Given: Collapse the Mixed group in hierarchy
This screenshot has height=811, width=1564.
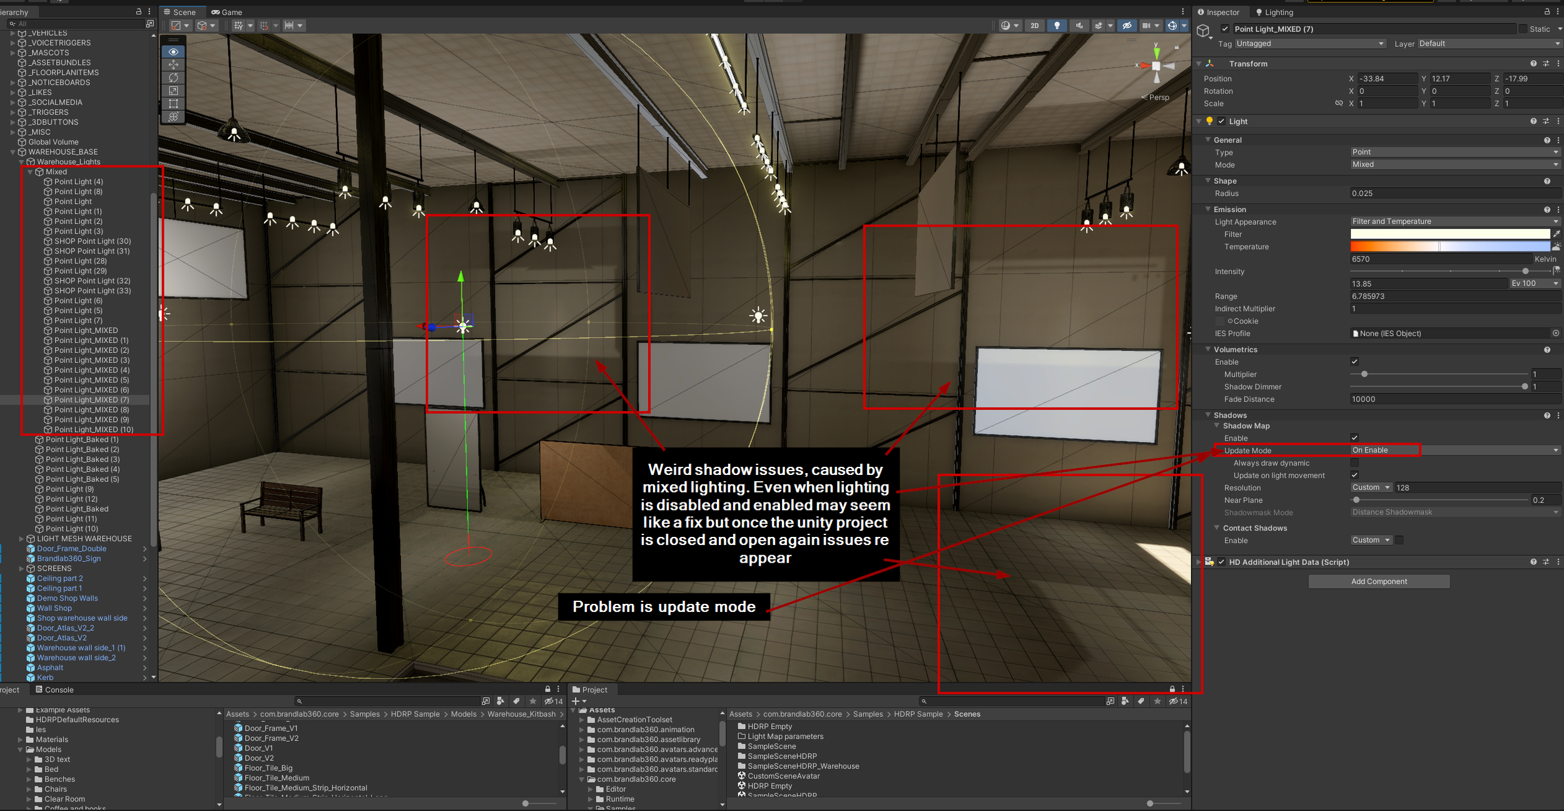Looking at the screenshot, I should (30, 172).
